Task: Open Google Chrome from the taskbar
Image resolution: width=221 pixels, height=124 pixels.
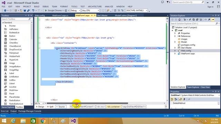Action: coord(43,121)
